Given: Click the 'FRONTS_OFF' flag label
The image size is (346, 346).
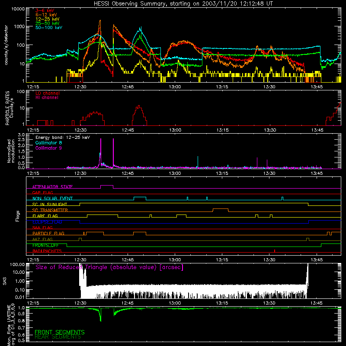Looking at the screenshot, I should [45, 245].
